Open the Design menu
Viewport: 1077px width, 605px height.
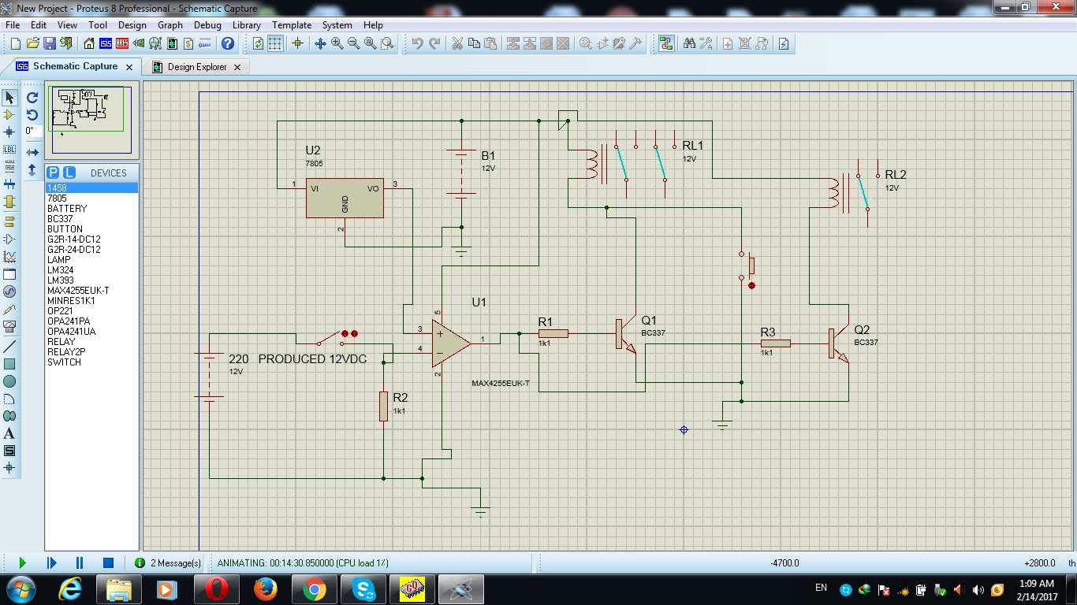(132, 25)
